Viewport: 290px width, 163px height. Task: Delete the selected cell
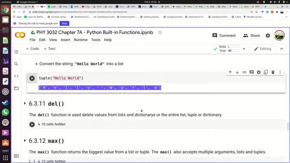tap(273, 72)
